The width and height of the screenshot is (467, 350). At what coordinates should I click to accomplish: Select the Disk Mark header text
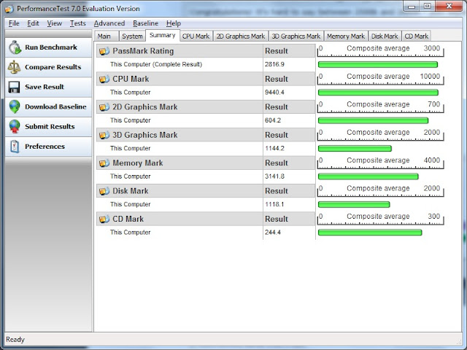click(x=130, y=191)
